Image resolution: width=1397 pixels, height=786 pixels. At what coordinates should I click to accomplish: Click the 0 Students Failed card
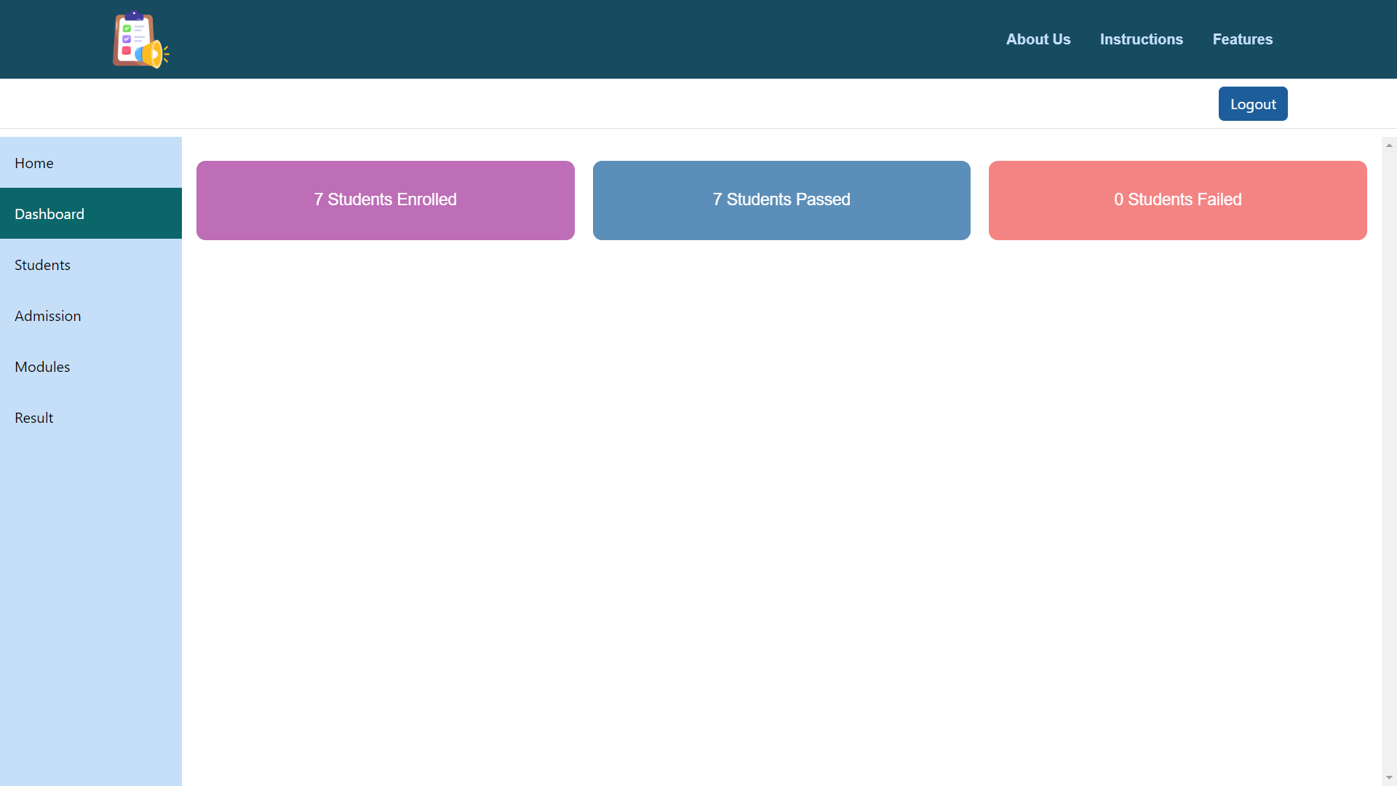coord(1177,200)
